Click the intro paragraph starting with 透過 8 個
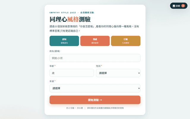The height and width of the screenshot is (119, 190). [94, 29]
